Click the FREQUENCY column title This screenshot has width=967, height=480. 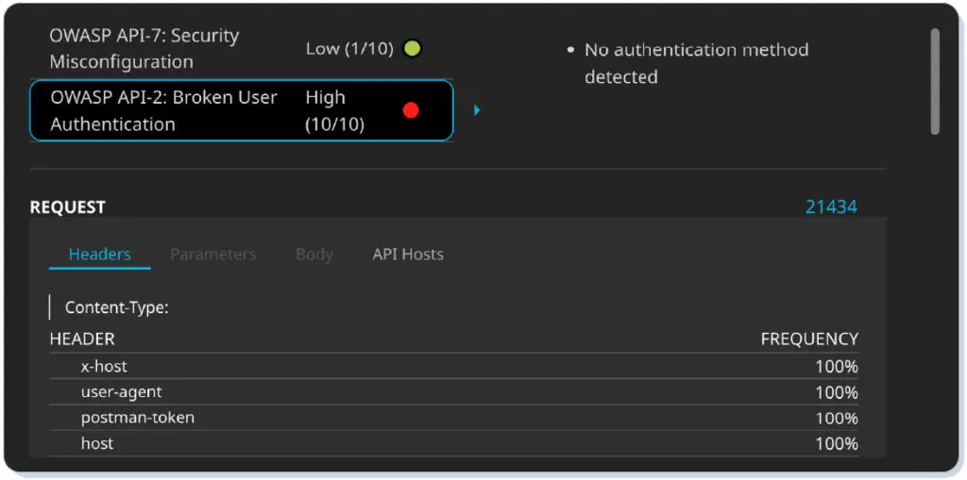point(809,339)
